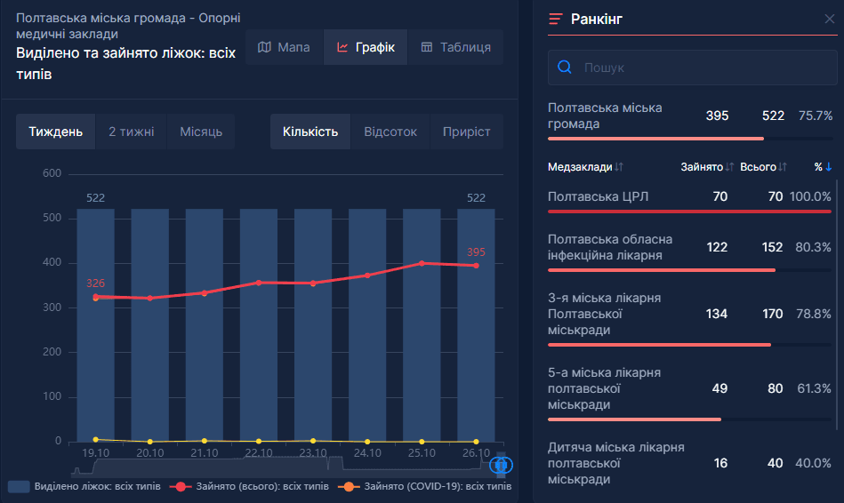Click the % column sort arrow
This screenshot has width=844, height=503.
coord(828,167)
